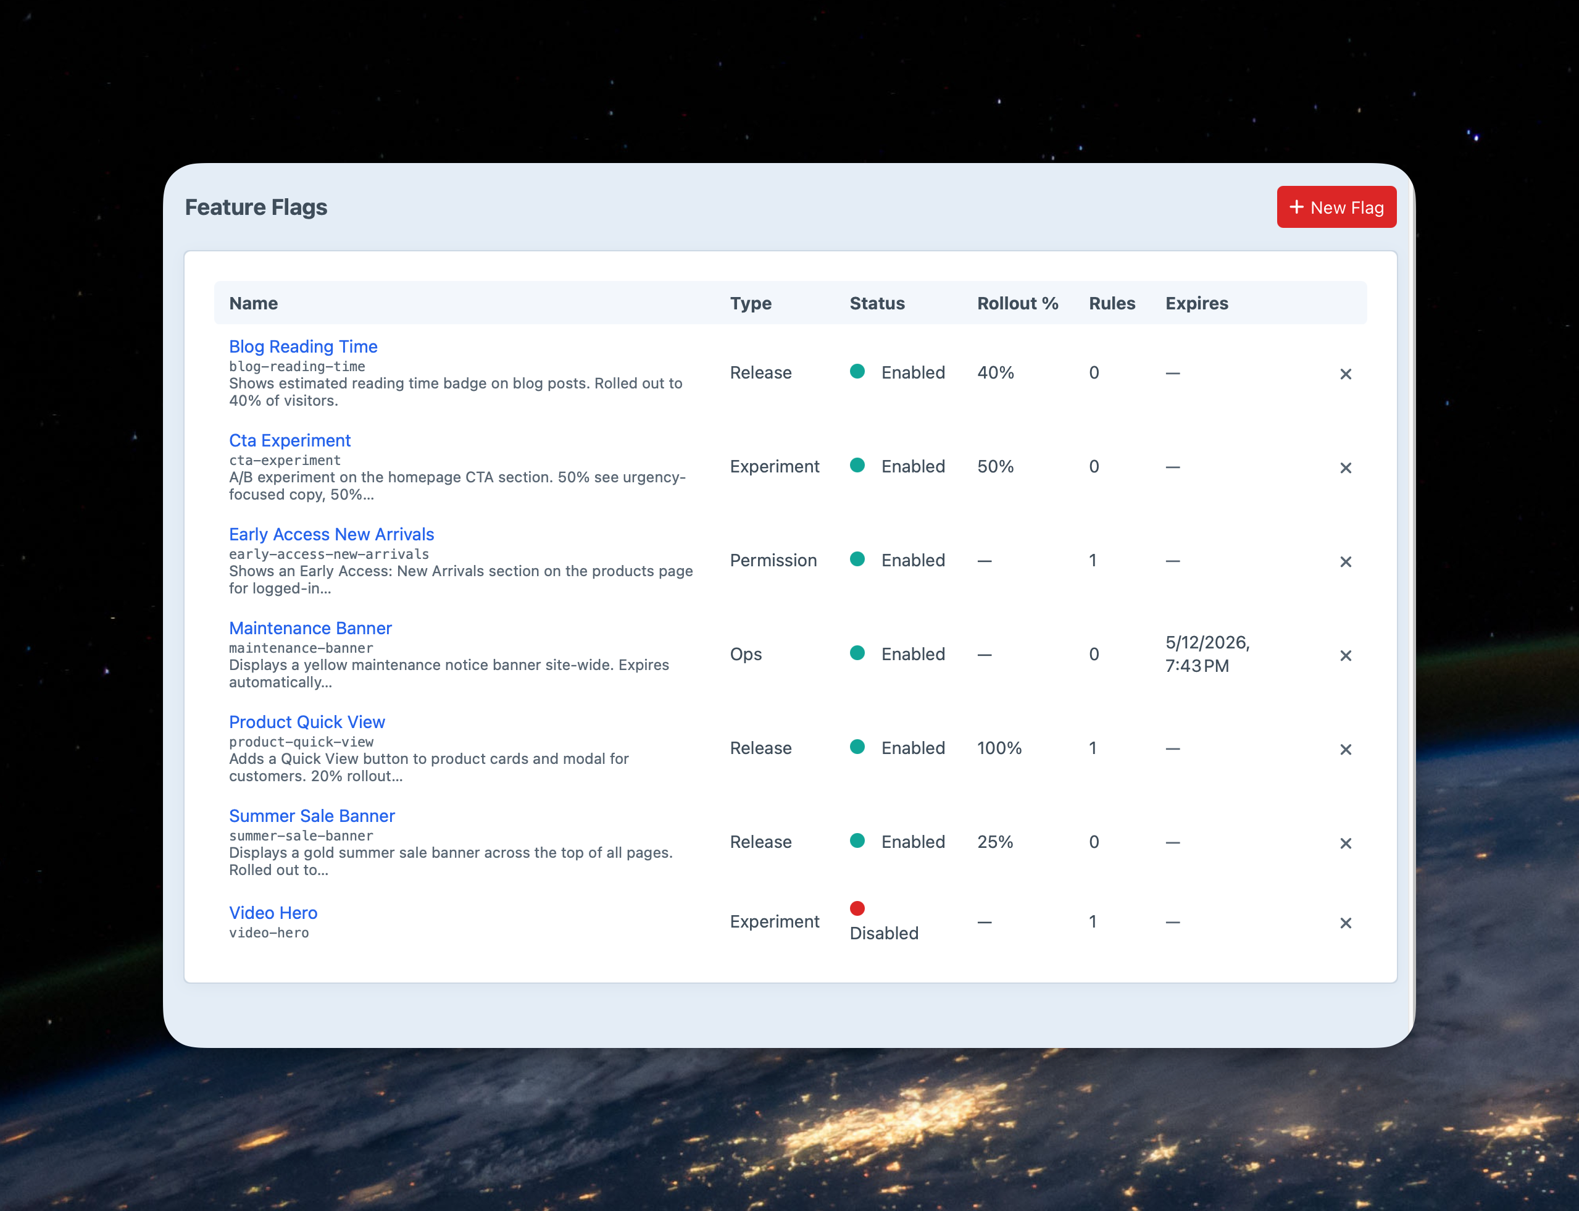Screen dimensions: 1579x1211
Task: Click the video-hero key text
Action: pyautogui.click(x=269, y=932)
